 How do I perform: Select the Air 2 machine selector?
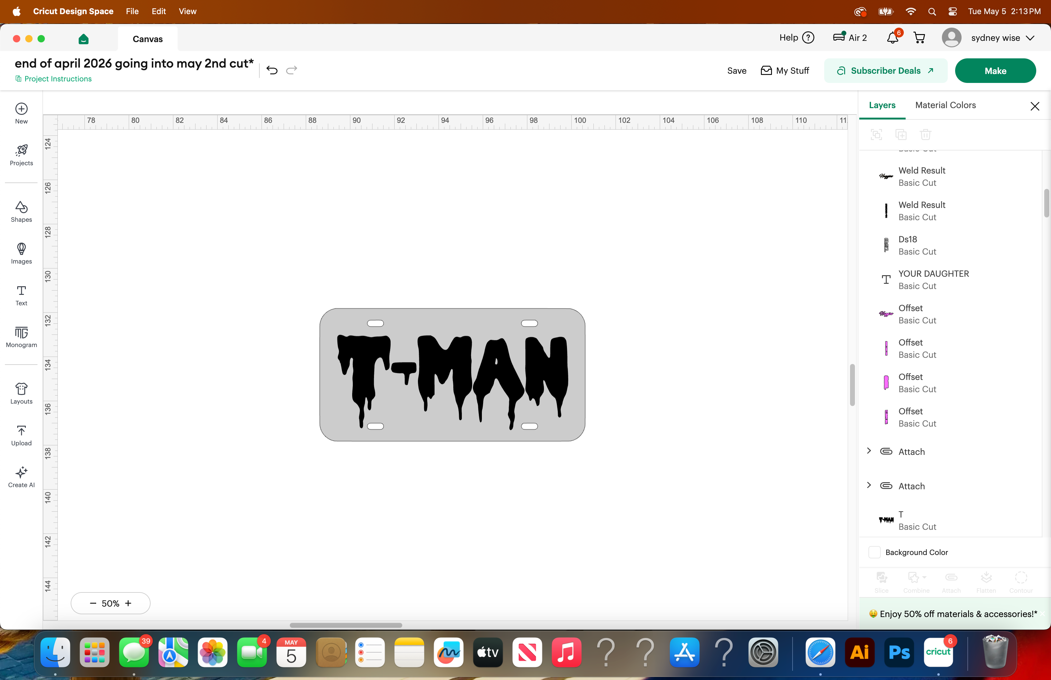tap(850, 38)
